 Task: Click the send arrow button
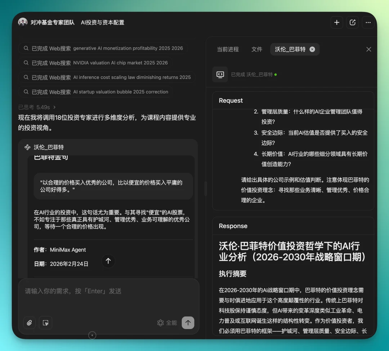(188, 323)
